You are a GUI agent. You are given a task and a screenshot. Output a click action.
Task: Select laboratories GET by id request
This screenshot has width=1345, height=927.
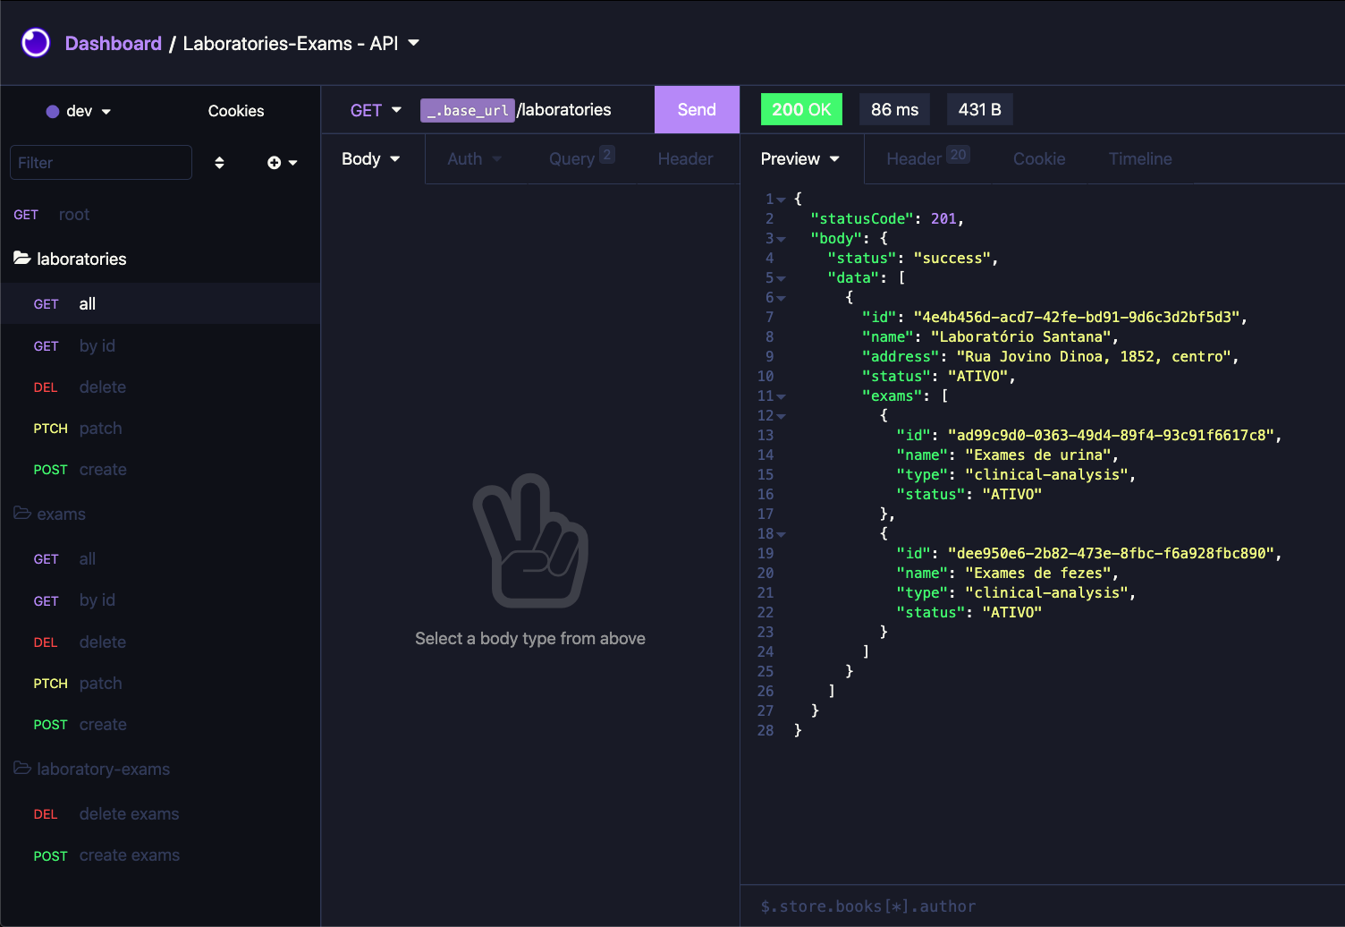(x=161, y=345)
